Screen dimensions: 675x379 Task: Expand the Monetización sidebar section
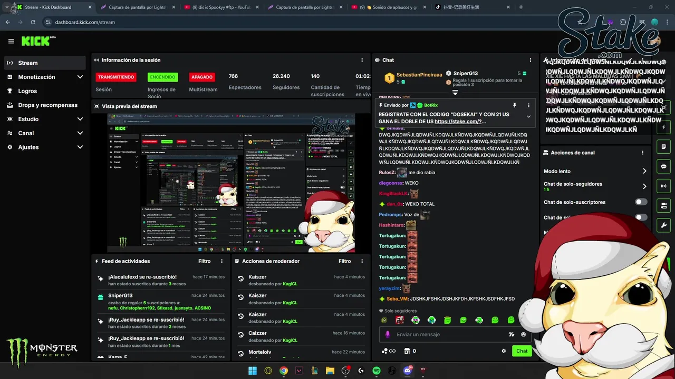point(80,77)
